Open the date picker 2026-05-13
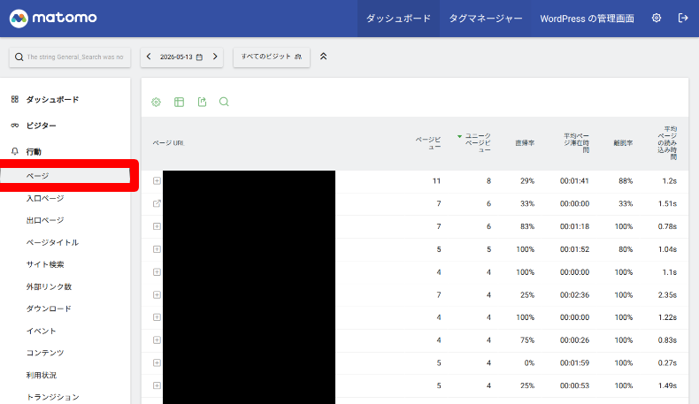This screenshot has width=699, height=404. coord(181,57)
